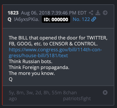Open the No. 122 post link
The height and width of the screenshot is (108, 117).
click(x=81, y=19)
